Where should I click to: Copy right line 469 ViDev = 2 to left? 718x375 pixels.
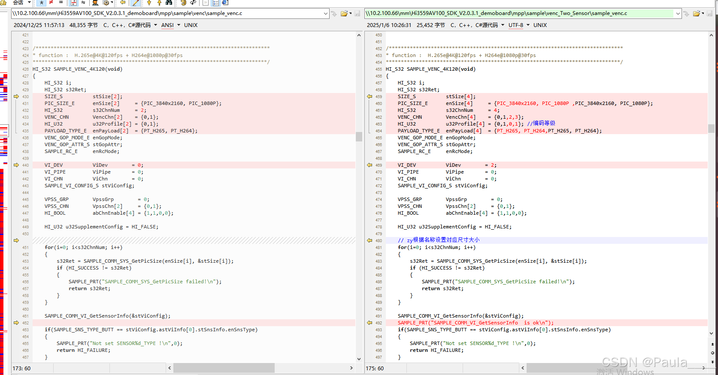click(370, 165)
